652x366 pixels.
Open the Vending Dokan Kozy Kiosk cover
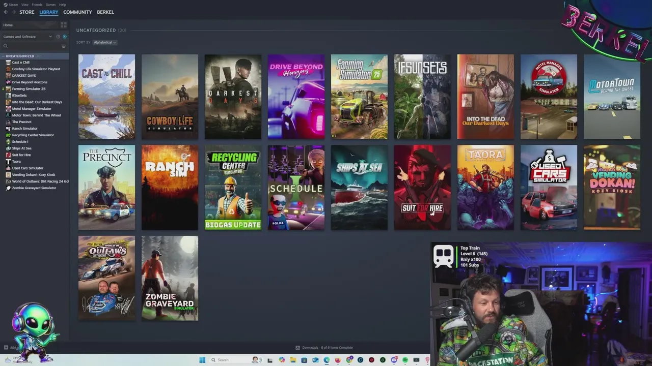tap(612, 188)
